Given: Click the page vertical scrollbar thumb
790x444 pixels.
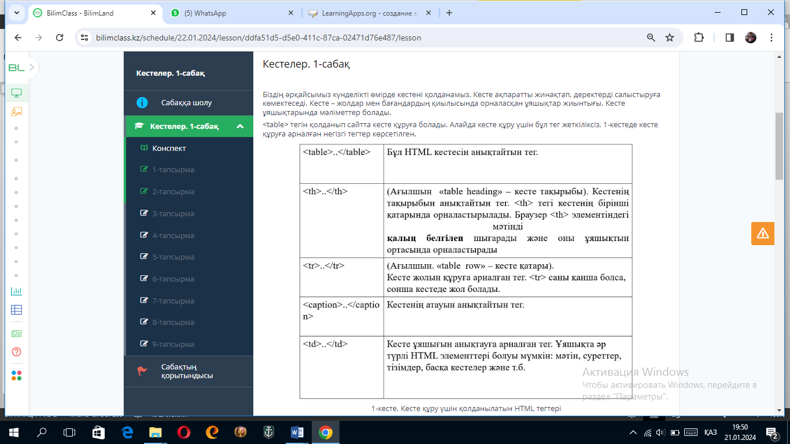Looking at the screenshot, I should [x=779, y=146].
